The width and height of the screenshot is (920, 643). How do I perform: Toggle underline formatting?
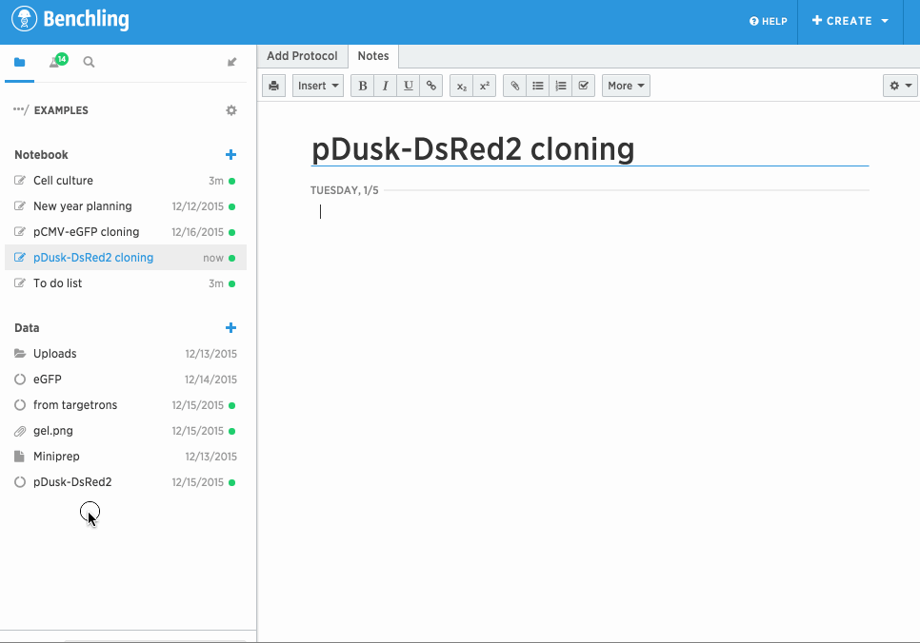[409, 86]
